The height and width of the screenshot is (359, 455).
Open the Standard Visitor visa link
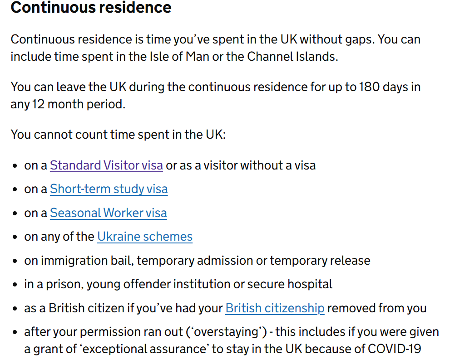106,165
